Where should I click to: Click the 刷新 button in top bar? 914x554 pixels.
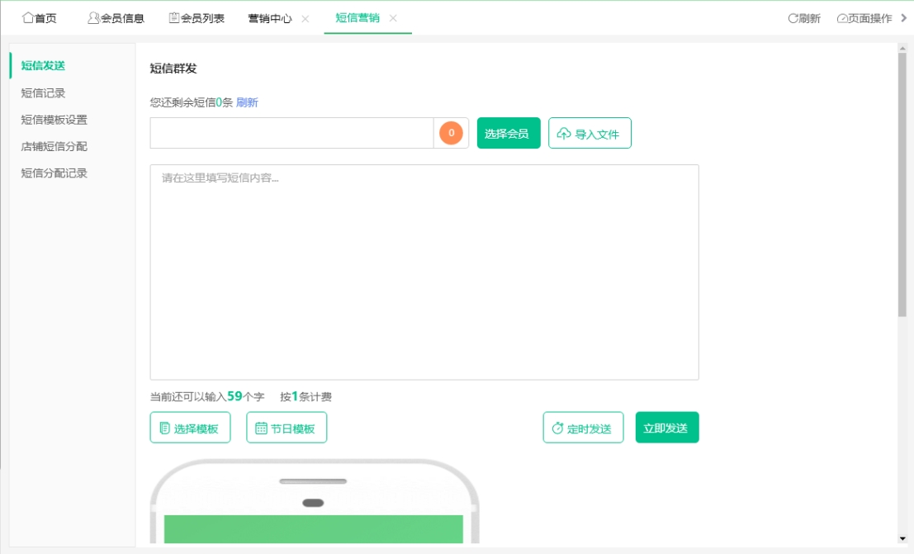pyautogui.click(x=804, y=19)
